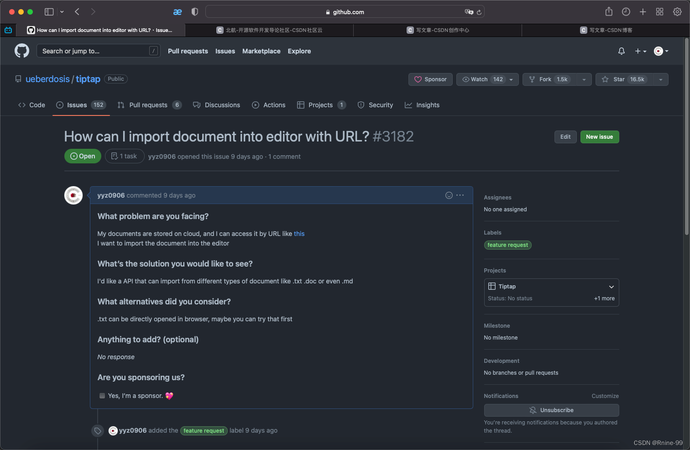Open notifications bell icon
This screenshot has height=450, width=690.
tap(621, 51)
